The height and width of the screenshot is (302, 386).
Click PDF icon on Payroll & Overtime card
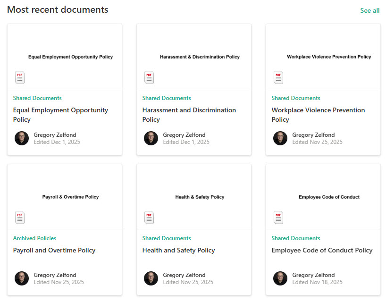(x=20, y=218)
